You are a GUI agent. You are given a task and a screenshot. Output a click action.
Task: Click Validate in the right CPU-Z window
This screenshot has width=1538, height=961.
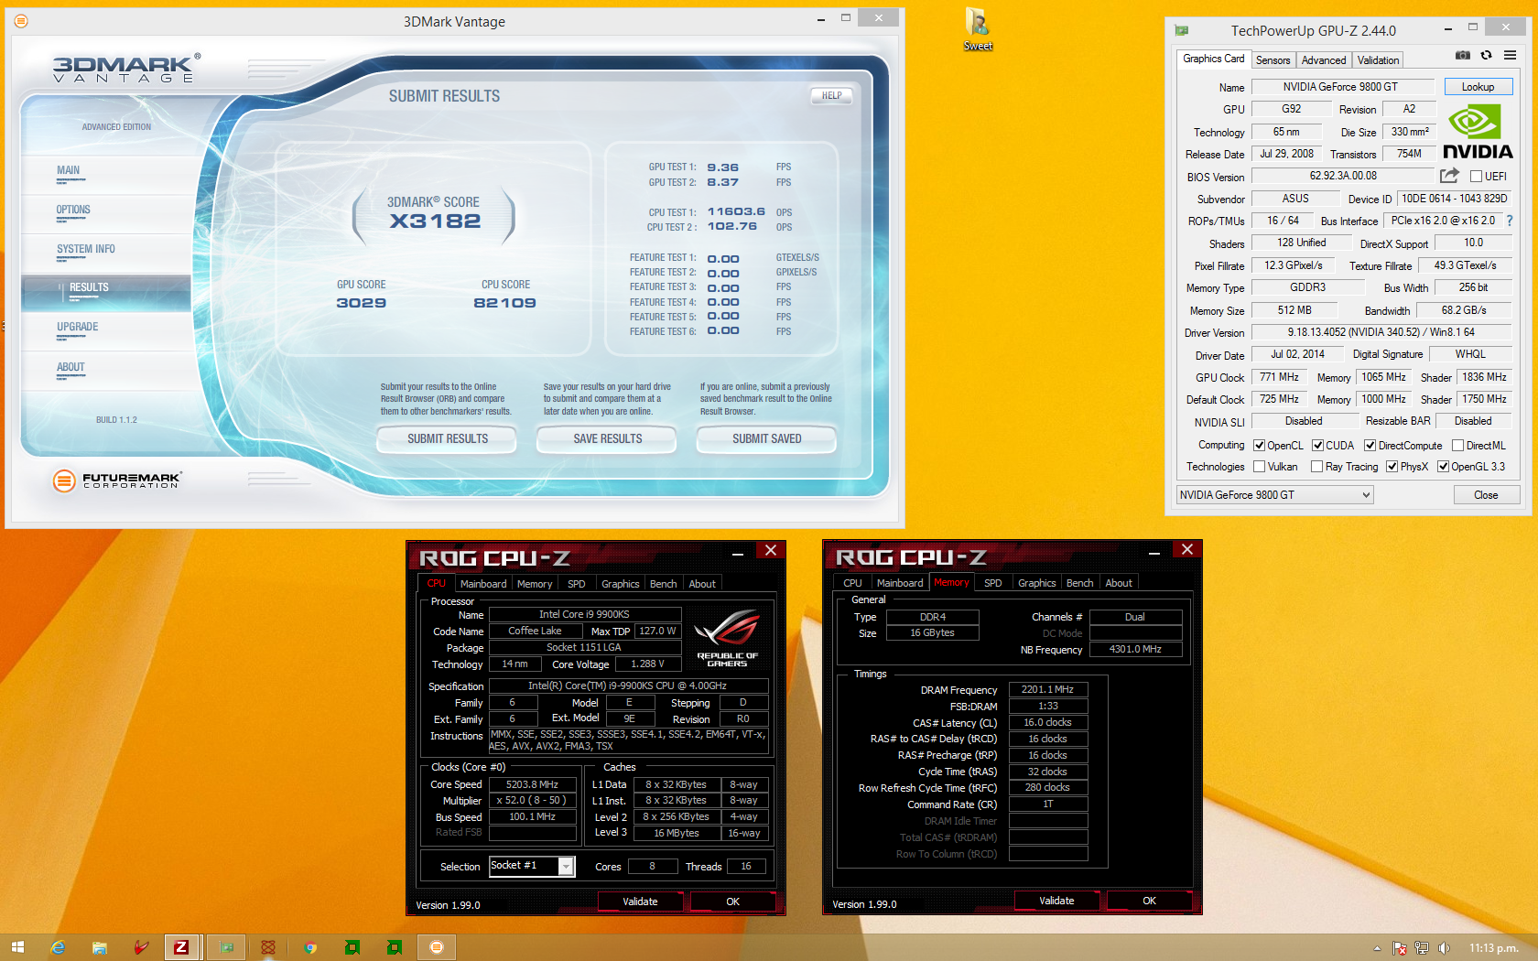tap(1056, 901)
